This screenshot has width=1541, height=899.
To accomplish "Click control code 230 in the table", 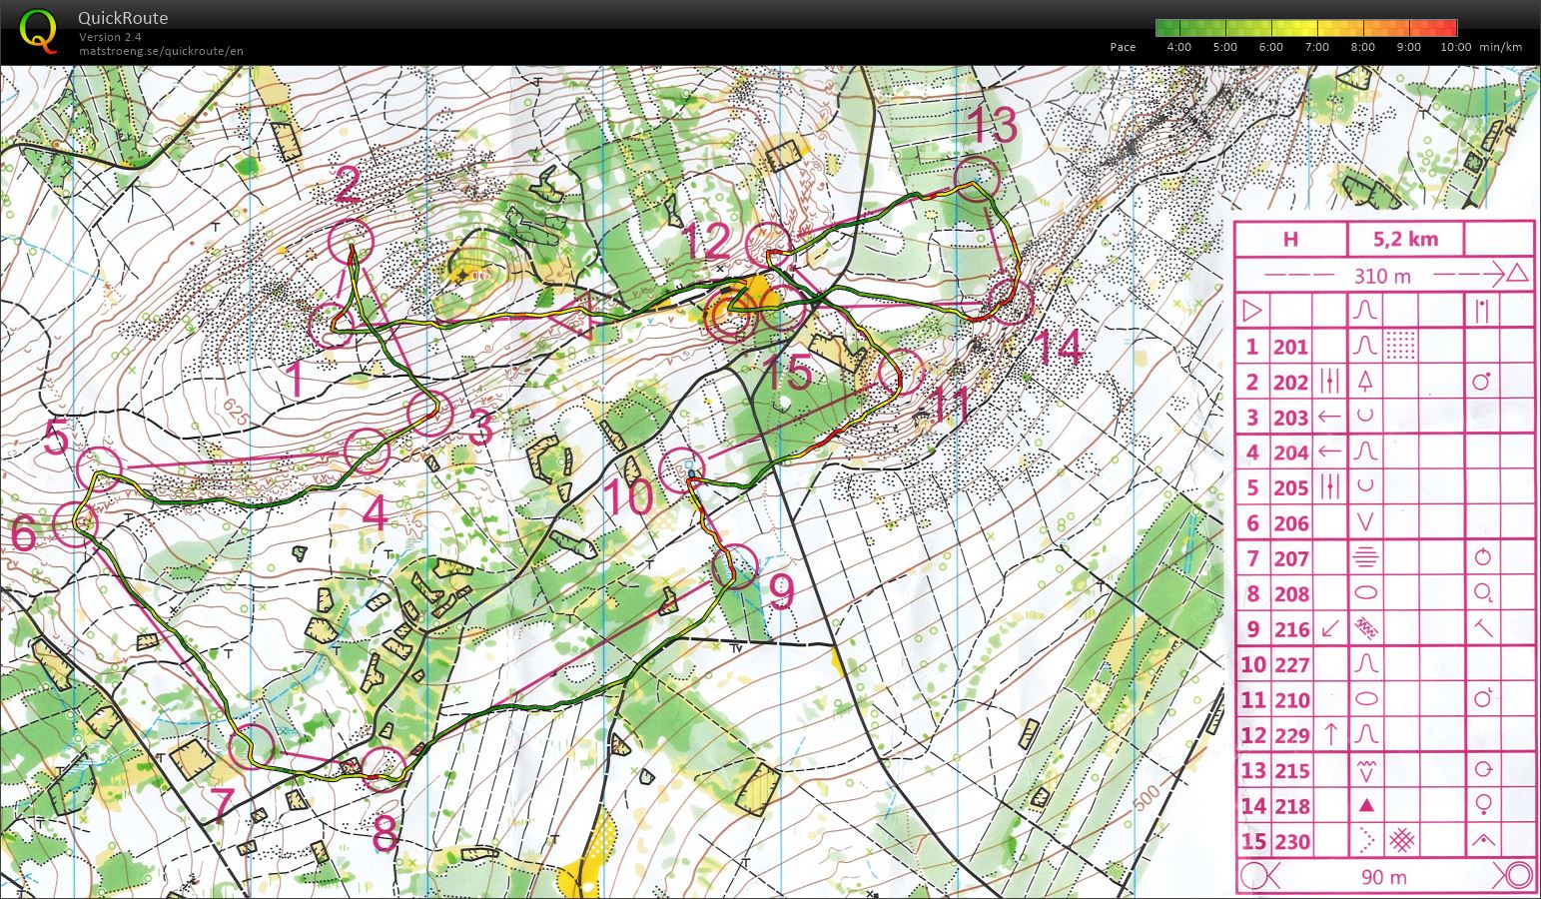I will 1290,841.
